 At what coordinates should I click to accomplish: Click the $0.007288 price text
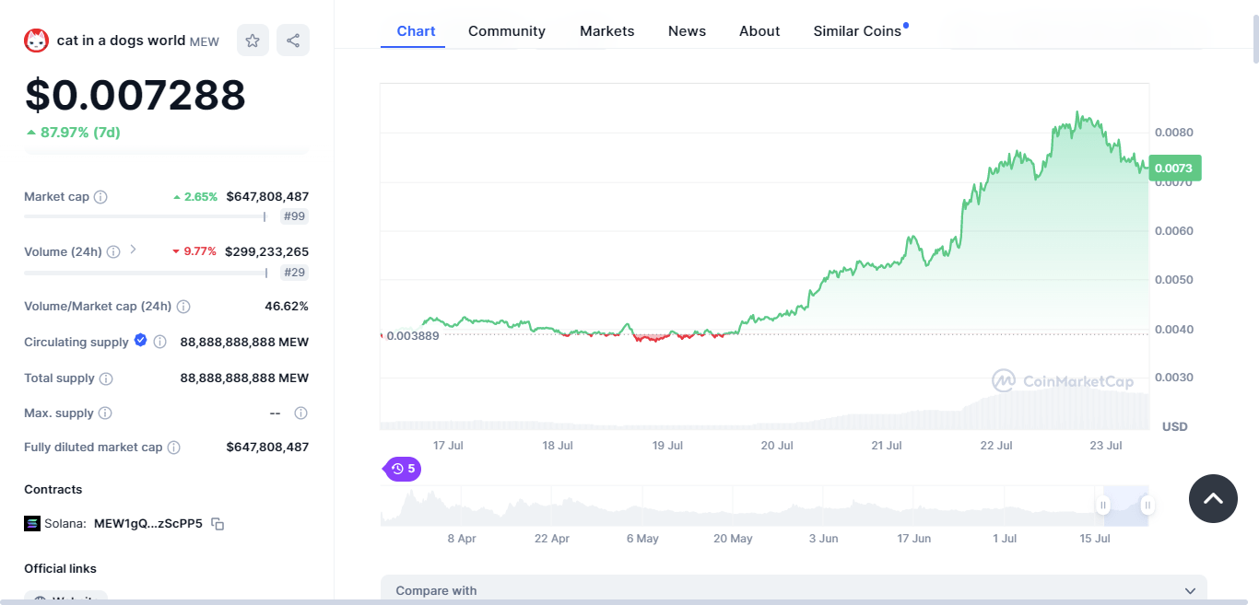point(135,95)
